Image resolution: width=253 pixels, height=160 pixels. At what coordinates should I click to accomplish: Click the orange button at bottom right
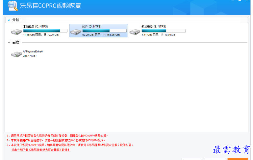(238, 159)
